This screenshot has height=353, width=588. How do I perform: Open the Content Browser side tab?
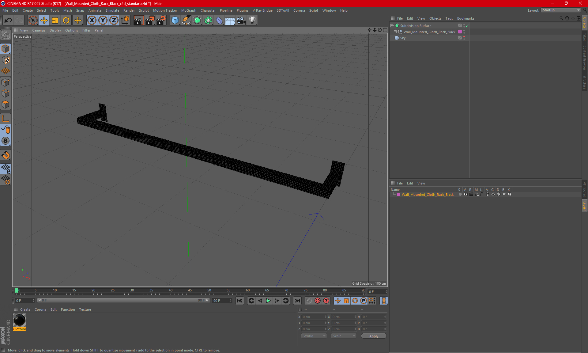(585, 58)
